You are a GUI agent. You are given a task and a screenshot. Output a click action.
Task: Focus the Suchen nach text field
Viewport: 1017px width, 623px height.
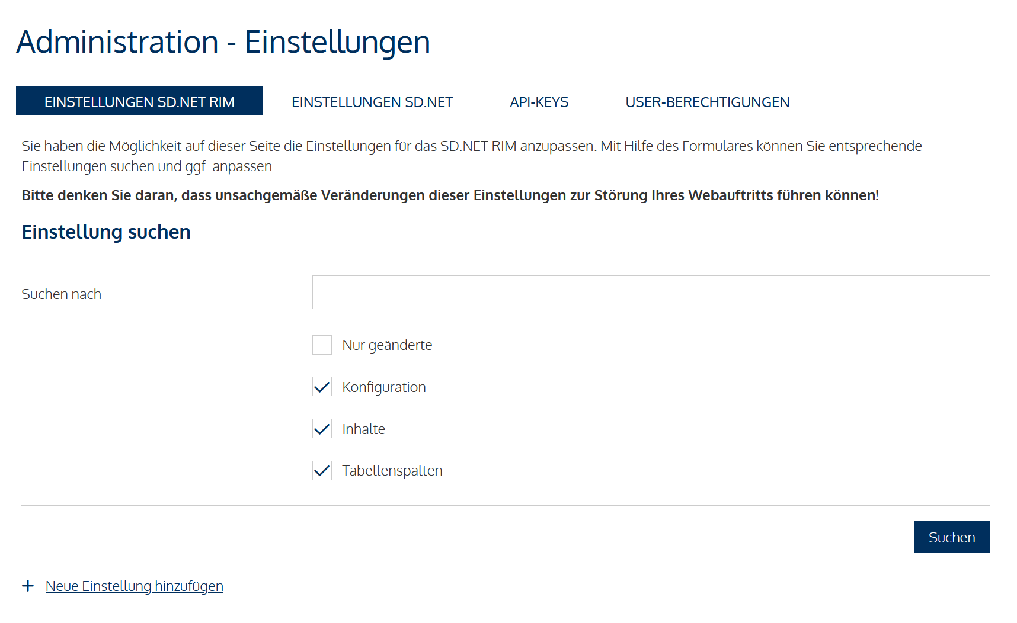point(651,293)
